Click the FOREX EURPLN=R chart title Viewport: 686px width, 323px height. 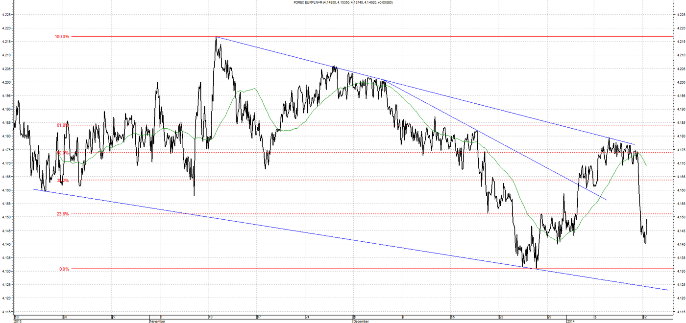point(343,2)
